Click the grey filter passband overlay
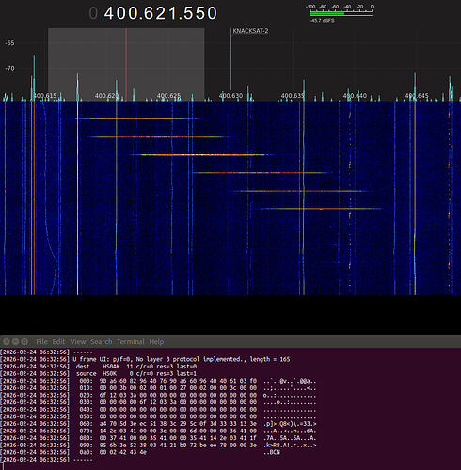Image resolution: width=461 pixels, height=470 pixels. 126,64
